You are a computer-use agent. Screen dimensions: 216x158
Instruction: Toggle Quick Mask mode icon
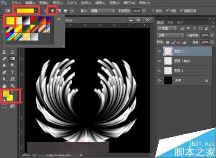click(x=4, y=106)
